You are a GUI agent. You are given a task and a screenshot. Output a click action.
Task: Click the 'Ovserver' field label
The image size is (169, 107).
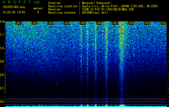pos(55,3)
